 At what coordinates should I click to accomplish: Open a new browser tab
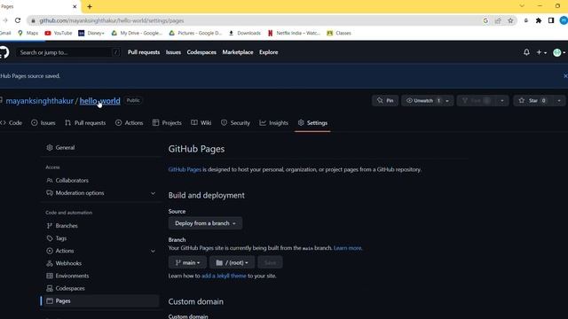tap(90, 6)
